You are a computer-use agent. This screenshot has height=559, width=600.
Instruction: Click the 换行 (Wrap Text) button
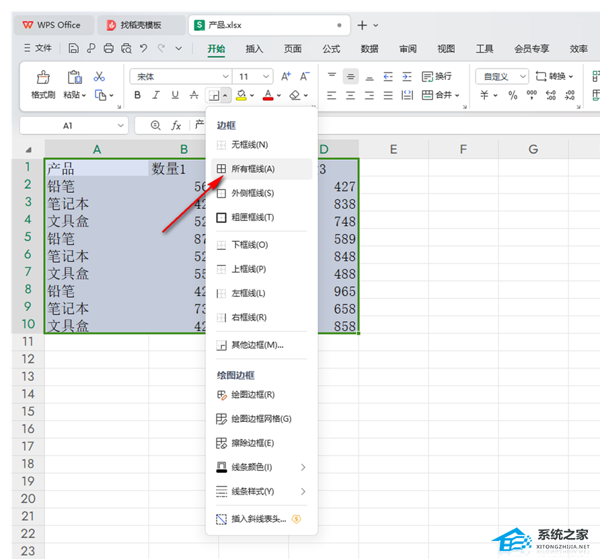(437, 77)
